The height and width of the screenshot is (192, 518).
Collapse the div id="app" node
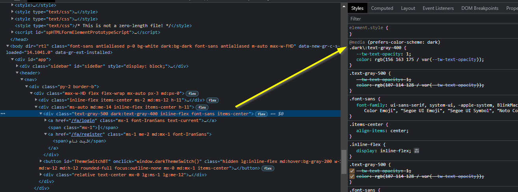tap(12, 59)
